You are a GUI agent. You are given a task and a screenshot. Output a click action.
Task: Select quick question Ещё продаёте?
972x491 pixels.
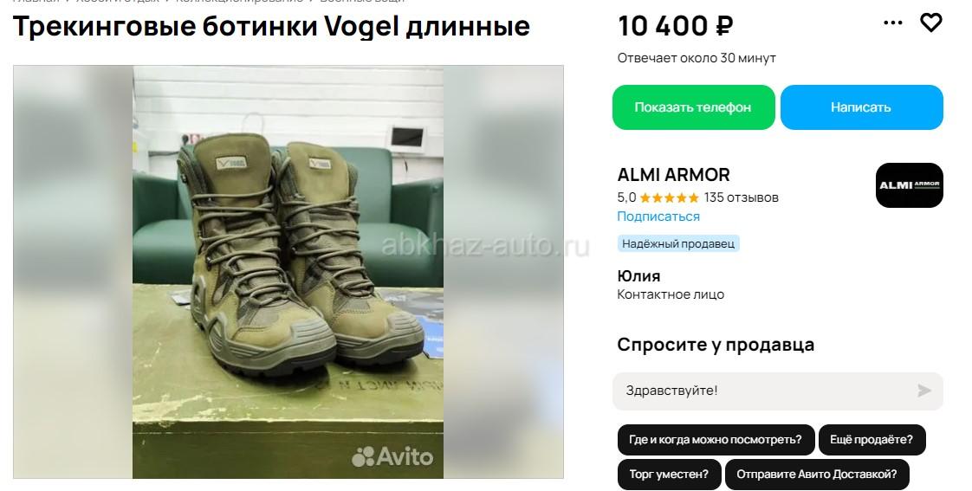(x=872, y=440)
